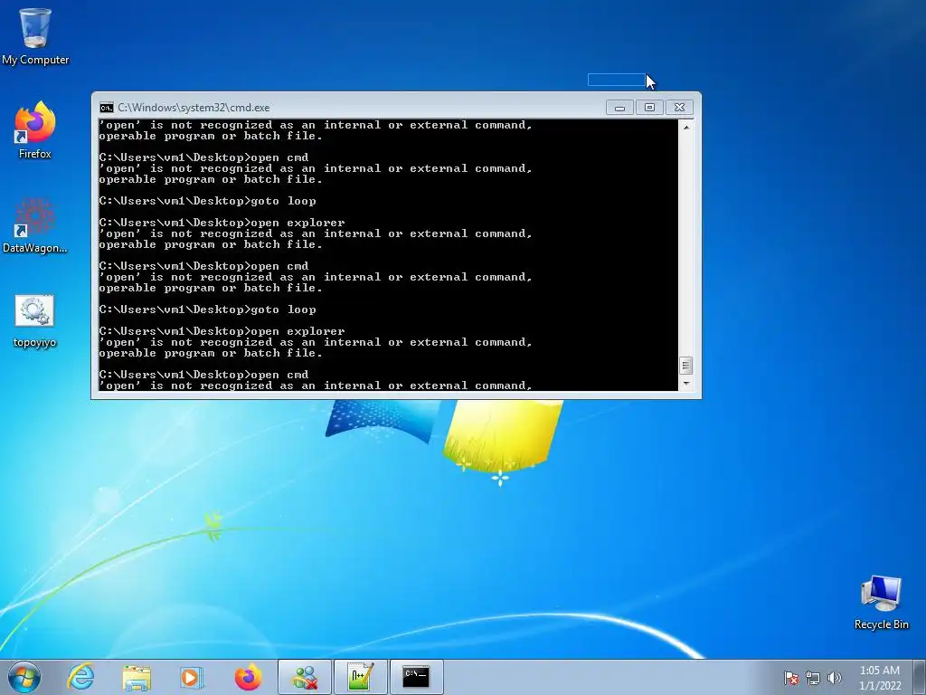
Task: Switch to the cmd.exe taskbar button
Action: coord(416,677)
